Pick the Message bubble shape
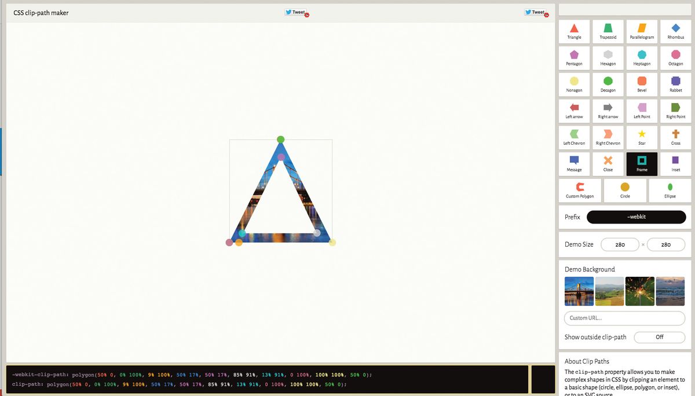The height and width of the screenshot is (396, 695). 574,163
